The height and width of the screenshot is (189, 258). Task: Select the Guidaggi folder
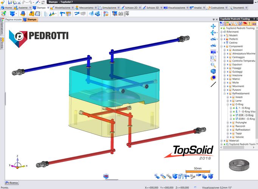point(238,71)
